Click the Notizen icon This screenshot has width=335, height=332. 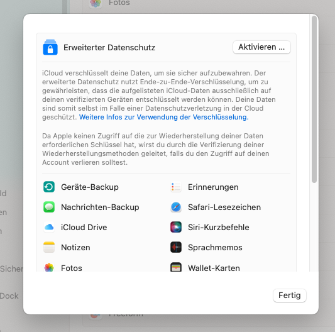click(49, 247)
